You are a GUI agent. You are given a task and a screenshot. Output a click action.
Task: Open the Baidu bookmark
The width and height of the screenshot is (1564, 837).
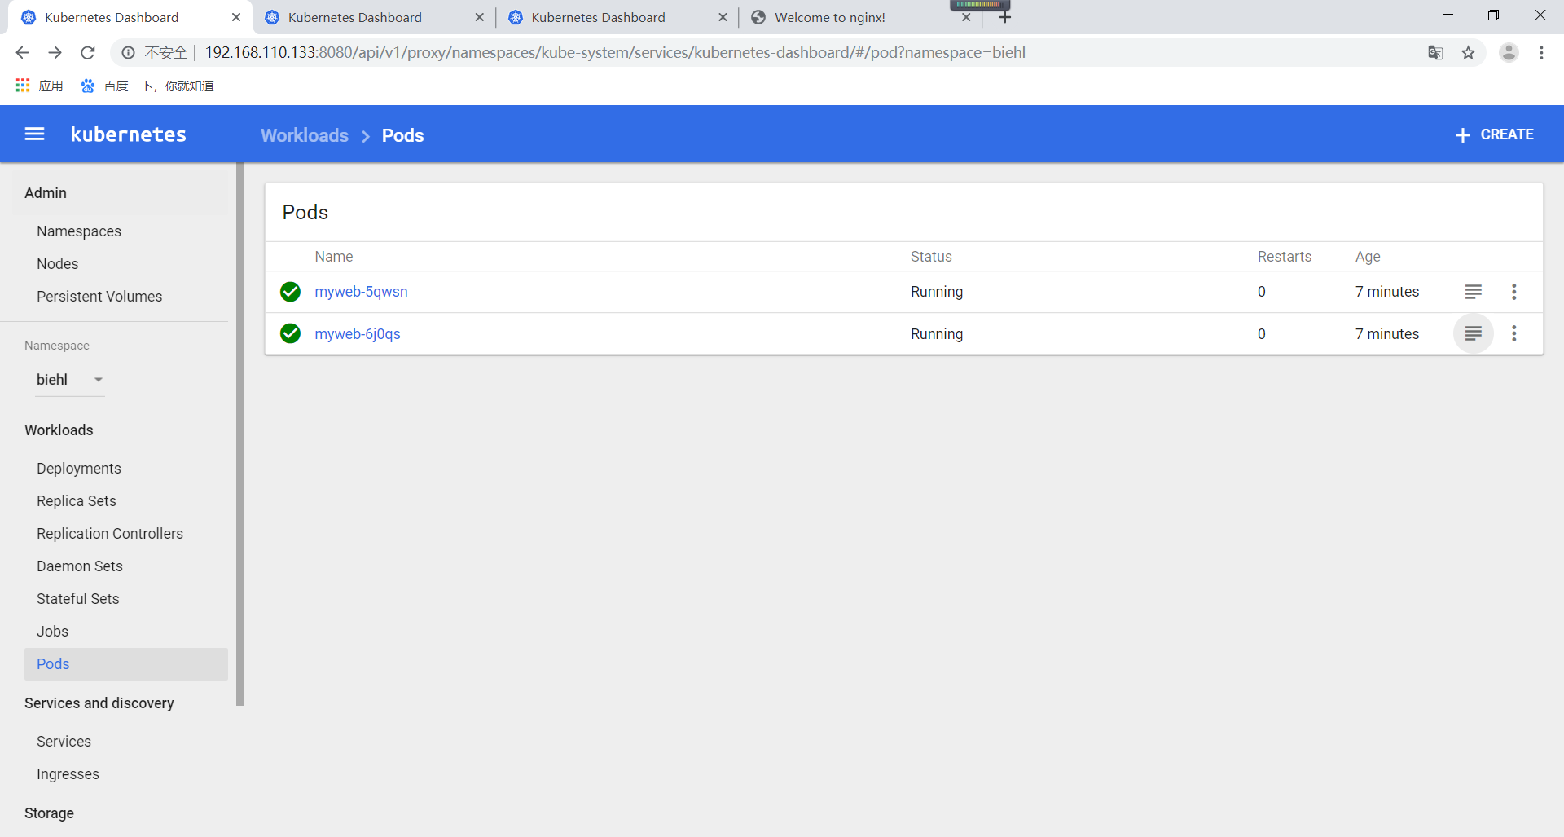coord(147,86)
